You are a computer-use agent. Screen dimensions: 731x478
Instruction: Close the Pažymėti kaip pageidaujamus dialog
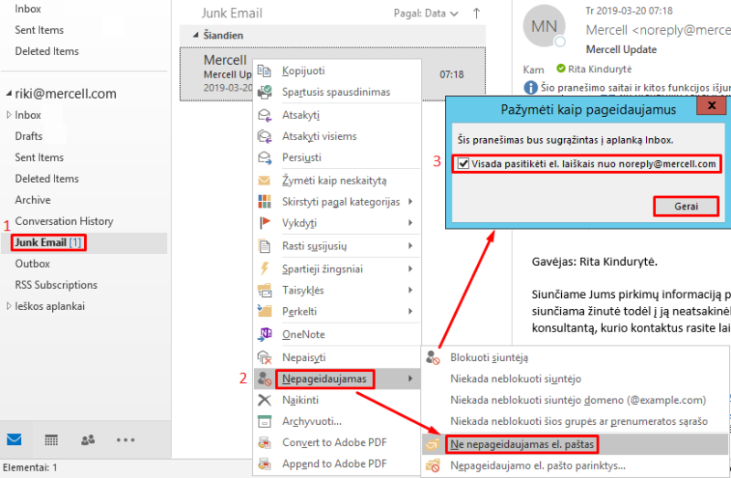tap(711, 106)
